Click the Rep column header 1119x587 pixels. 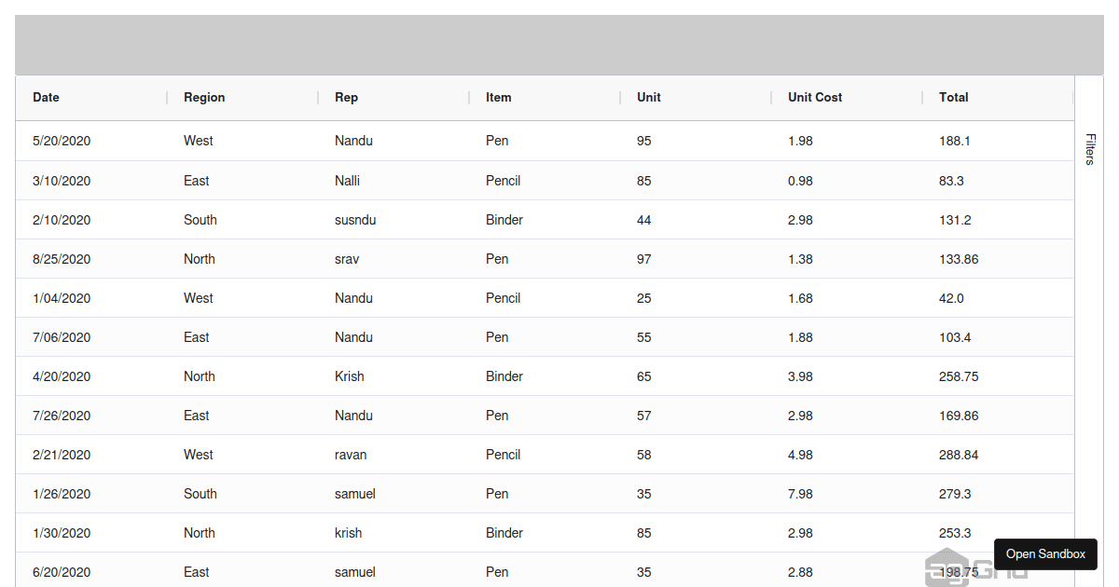346,97
